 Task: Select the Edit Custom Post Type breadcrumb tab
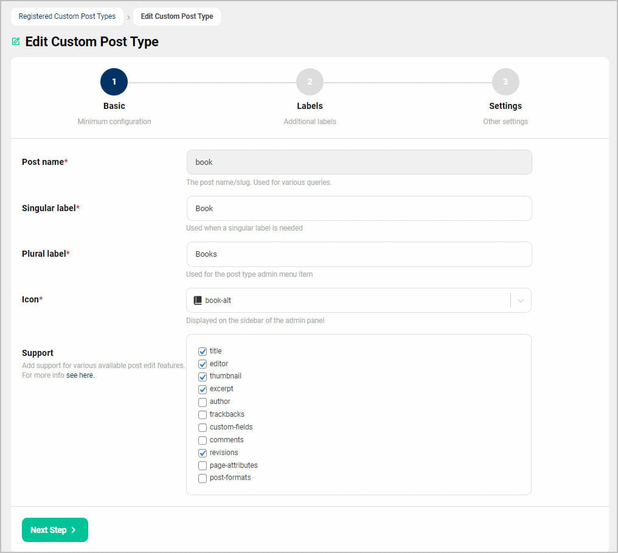tap(176, 16)
